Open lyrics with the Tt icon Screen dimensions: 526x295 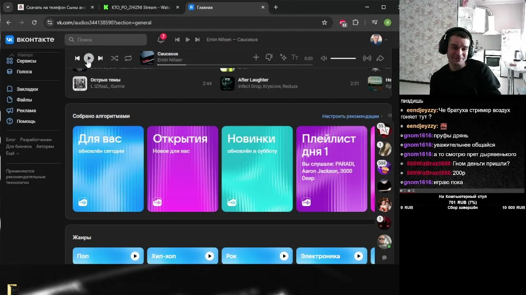(295, 58)
